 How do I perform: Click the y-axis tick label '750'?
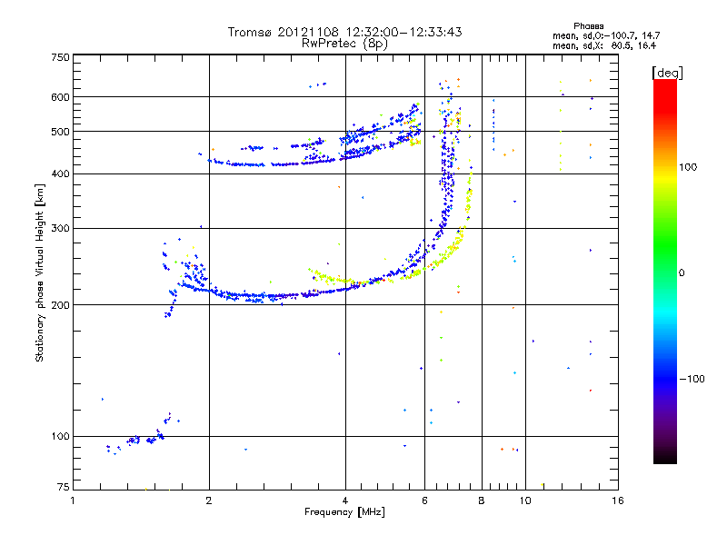(60, 57)
